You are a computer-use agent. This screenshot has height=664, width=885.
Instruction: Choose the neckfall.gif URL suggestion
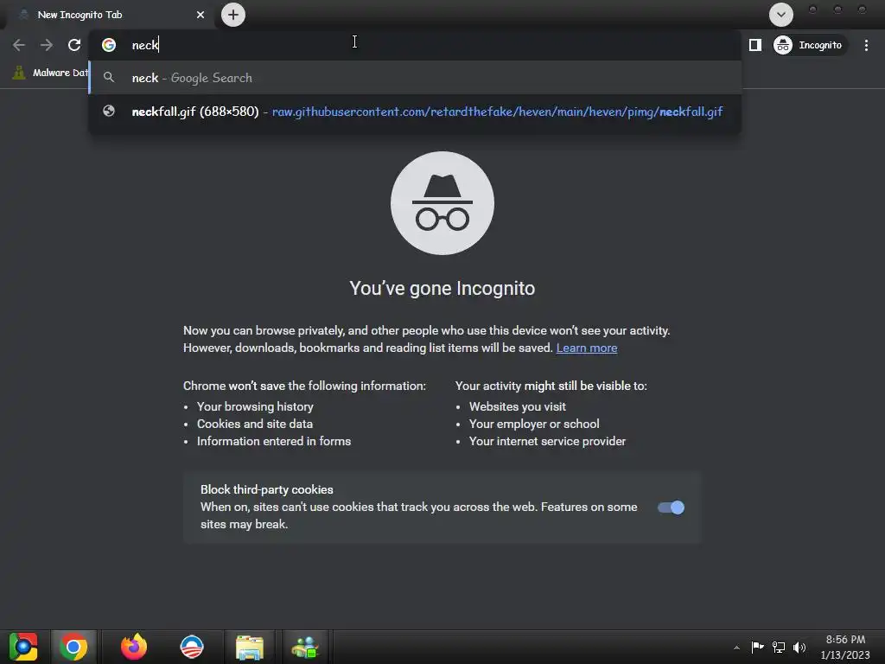tap(415, 112)
